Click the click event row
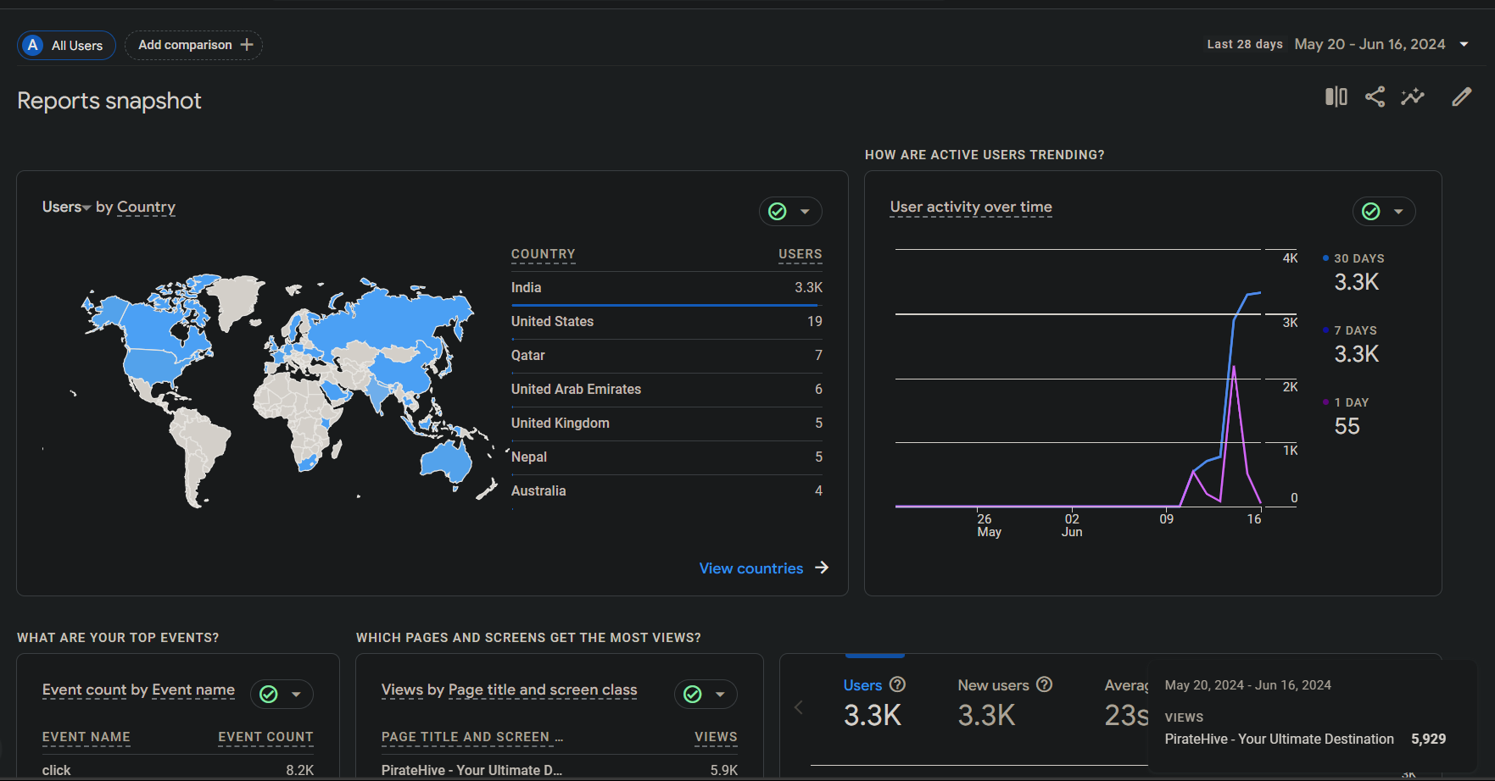1495x781 pixels. (x=178, y=770)
